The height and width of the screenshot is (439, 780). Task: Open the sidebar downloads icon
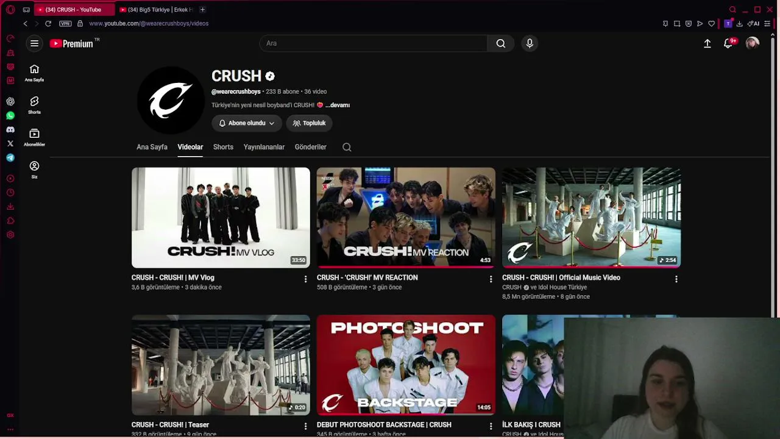(x=10, y=207)
